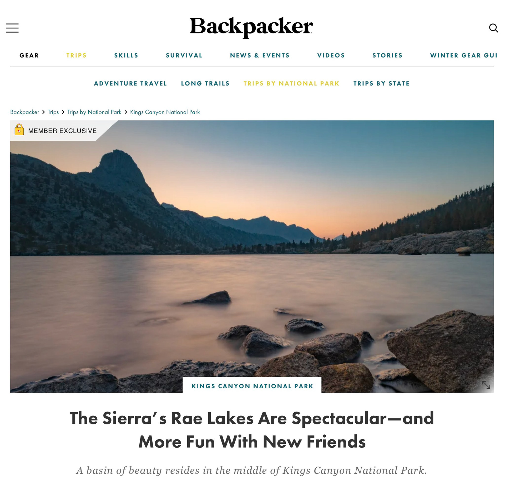Screen dimensions: 505x481
Task: Click the expand image arrow icon
Action: pos(486,385)
